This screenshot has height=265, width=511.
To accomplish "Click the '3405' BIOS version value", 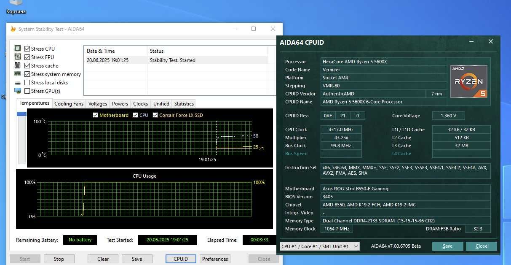I will (405, 197).
